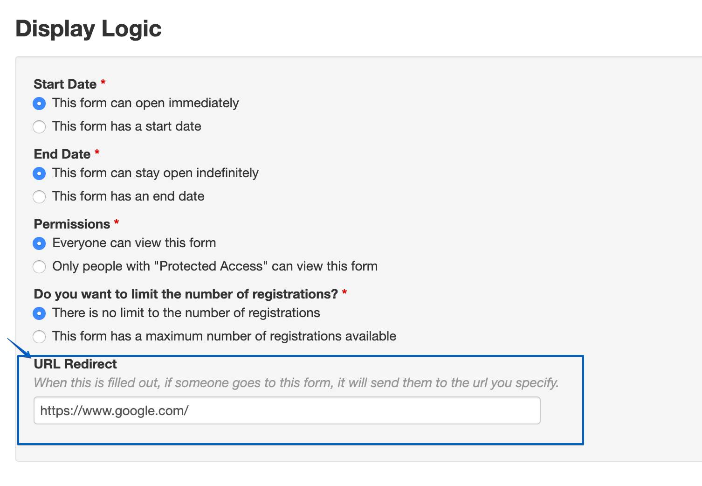Select "There is no limit" registrations radio

tap(39, 313)
